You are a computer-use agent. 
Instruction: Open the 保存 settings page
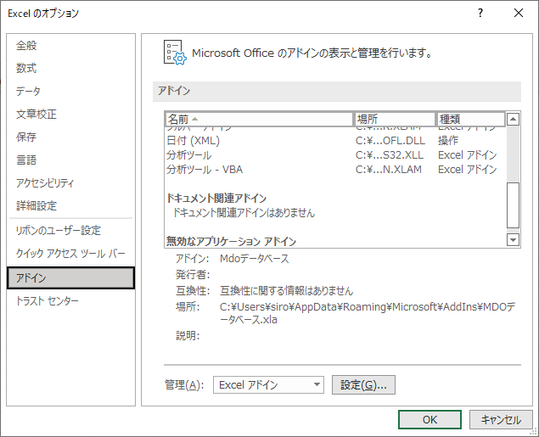click(x=26, y=137)
